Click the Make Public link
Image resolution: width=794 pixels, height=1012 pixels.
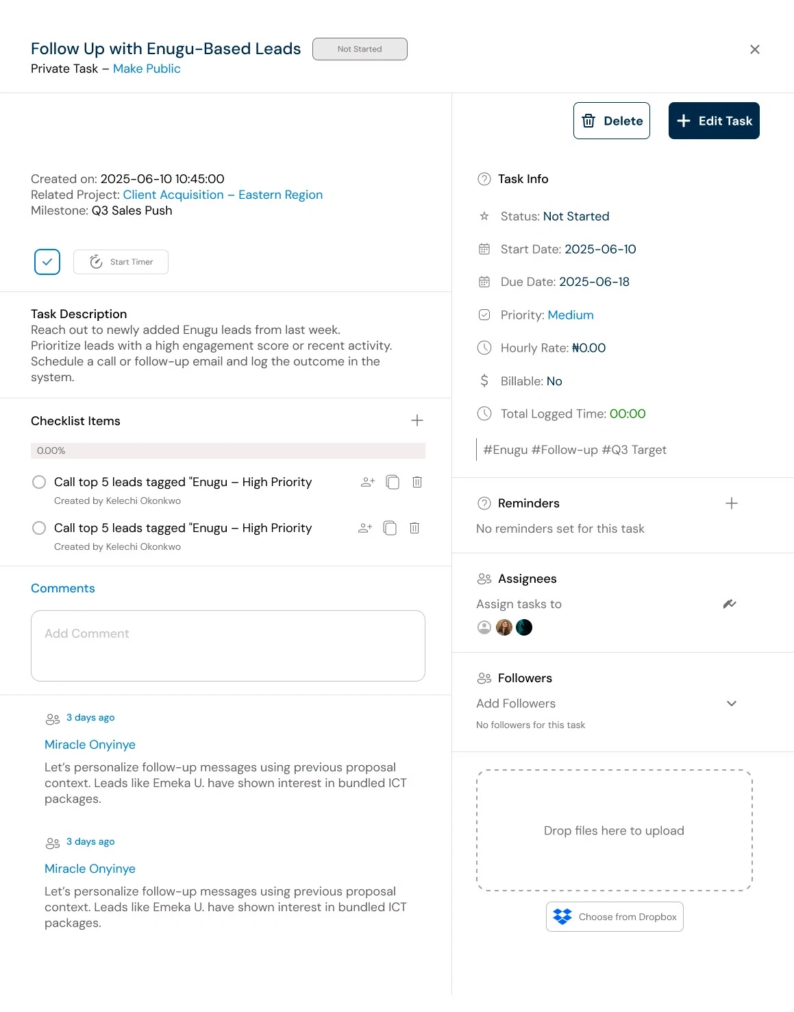147,69
